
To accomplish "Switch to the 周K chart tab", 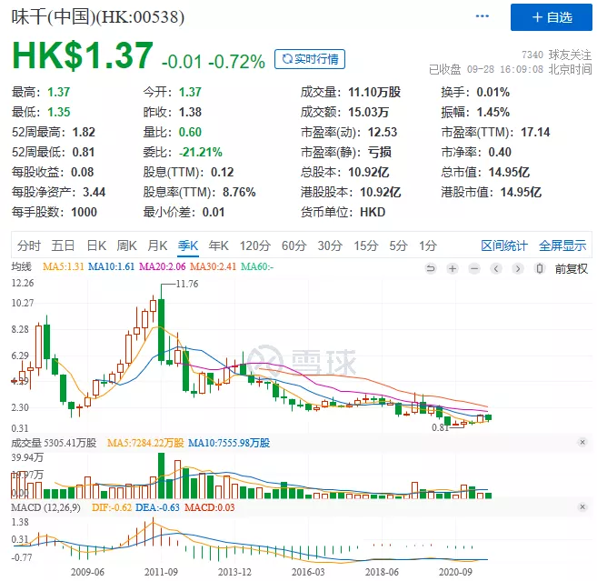I will 126,245.
